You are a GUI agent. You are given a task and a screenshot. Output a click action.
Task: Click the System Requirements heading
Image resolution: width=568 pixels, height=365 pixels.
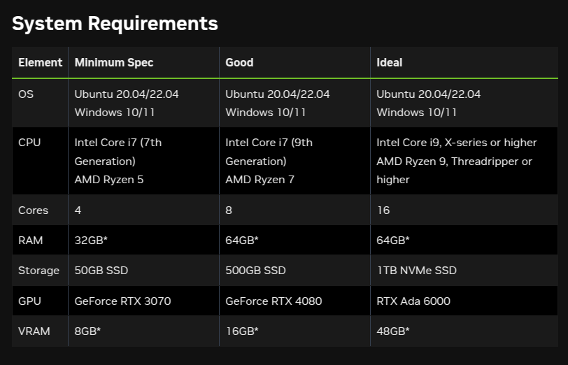115,24
